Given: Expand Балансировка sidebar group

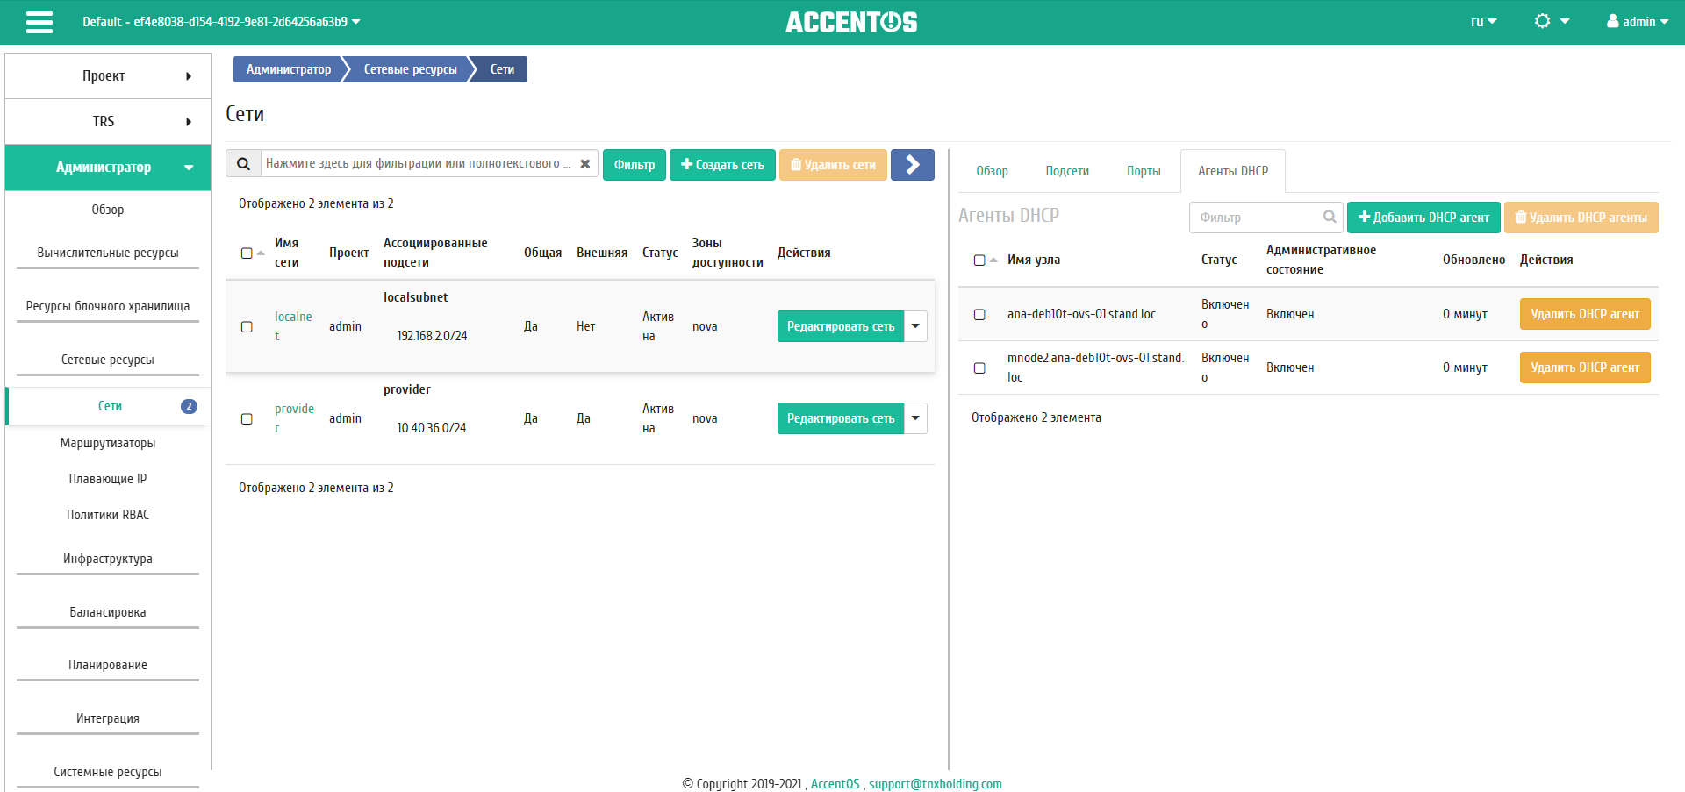Looking at the screenshot, I should tap(108, 612).
